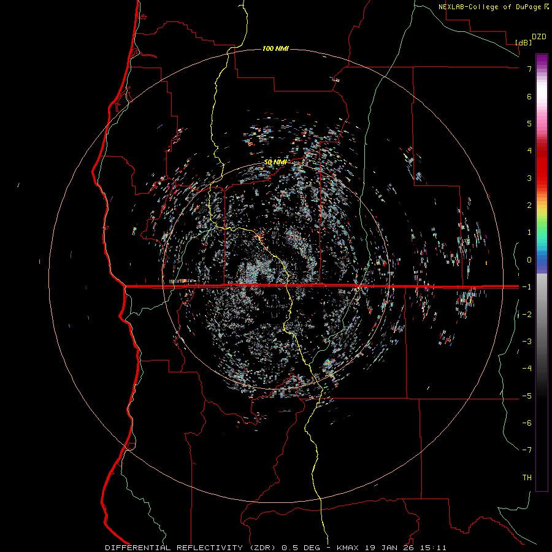Click the 'TH' label below the color scale
This screenshot has height=552, width=552.
[x=527, y=478]
